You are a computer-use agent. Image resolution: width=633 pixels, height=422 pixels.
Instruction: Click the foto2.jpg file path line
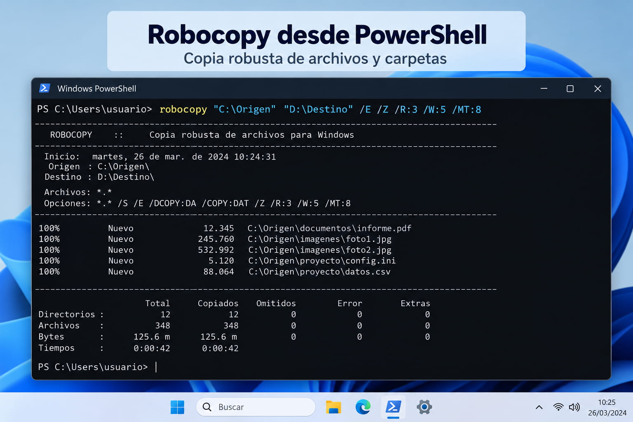(x=320, y=250)
